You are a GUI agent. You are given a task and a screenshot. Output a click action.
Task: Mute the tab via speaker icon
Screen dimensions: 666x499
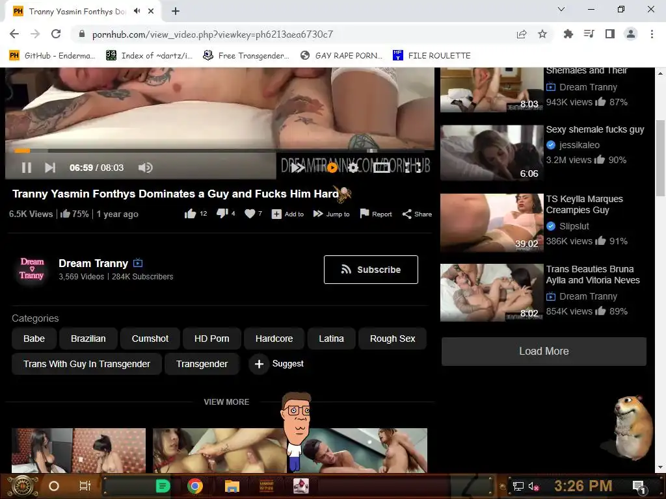137,11
